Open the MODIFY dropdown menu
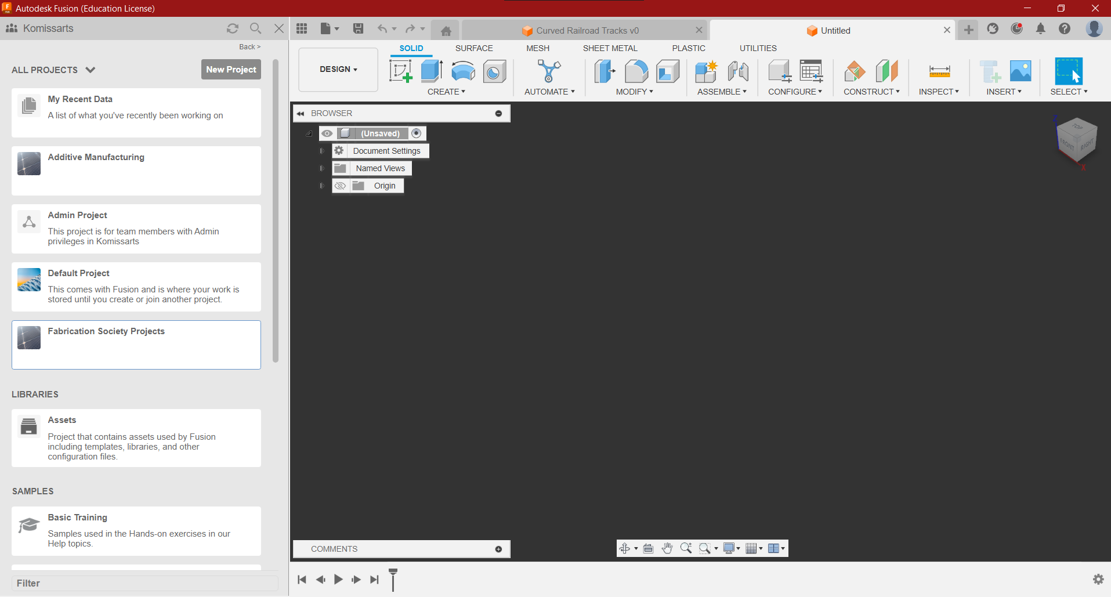 tap(635, 92)
